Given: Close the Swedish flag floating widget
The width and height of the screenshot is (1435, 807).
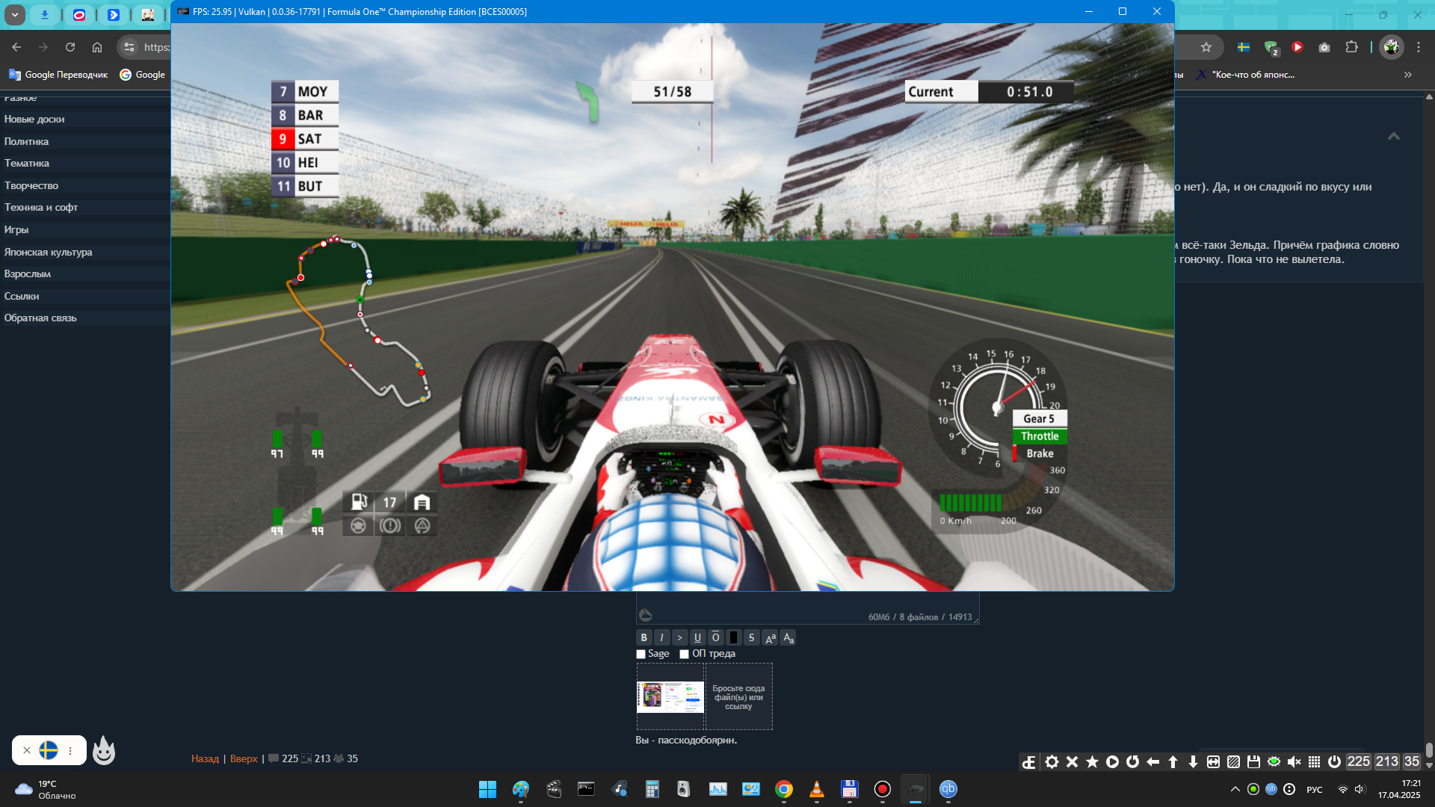Looking at the screenshot, I should tap(27, 750).
